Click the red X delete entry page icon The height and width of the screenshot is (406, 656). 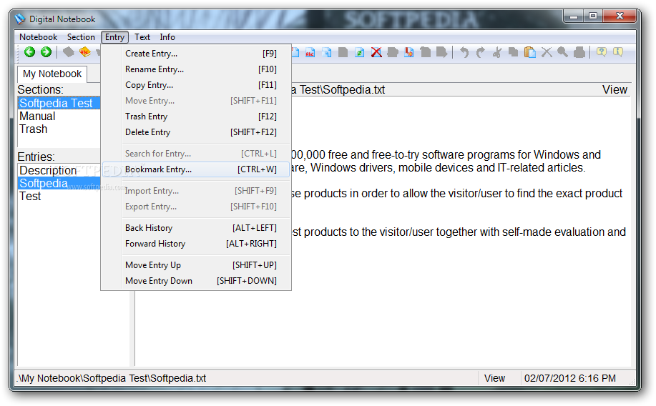(376, 52)
